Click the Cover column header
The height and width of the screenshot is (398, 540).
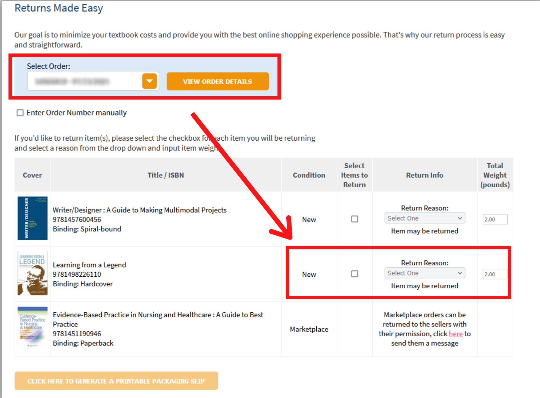click(x=32, y=175)
